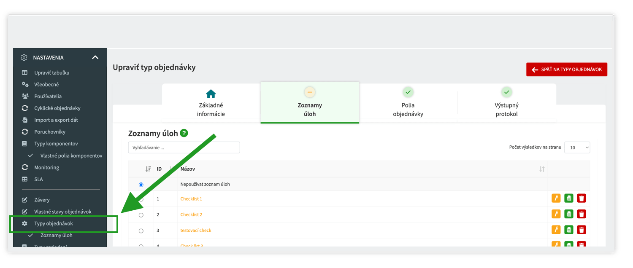The width and height of the screenshot is (633, 268).
Task: Click the Názov column header
Action: (x=188, y=169)
